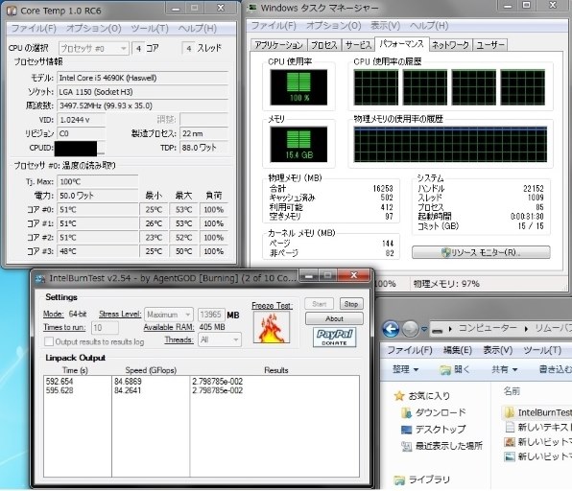Open the processor selection dropdown in Core Temp
This screenshot has width=572, height=491.
coord(94,49)
